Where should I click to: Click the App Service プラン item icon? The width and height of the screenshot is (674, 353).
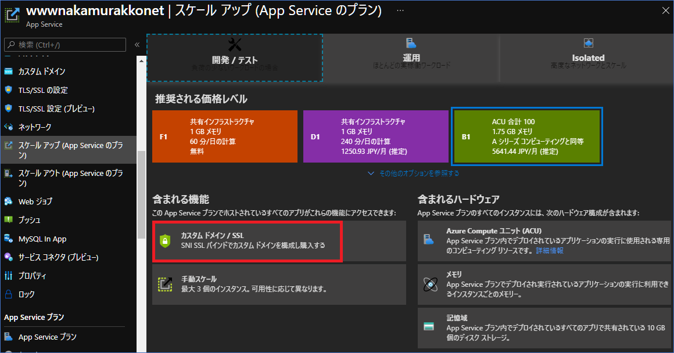click(8, 337)
